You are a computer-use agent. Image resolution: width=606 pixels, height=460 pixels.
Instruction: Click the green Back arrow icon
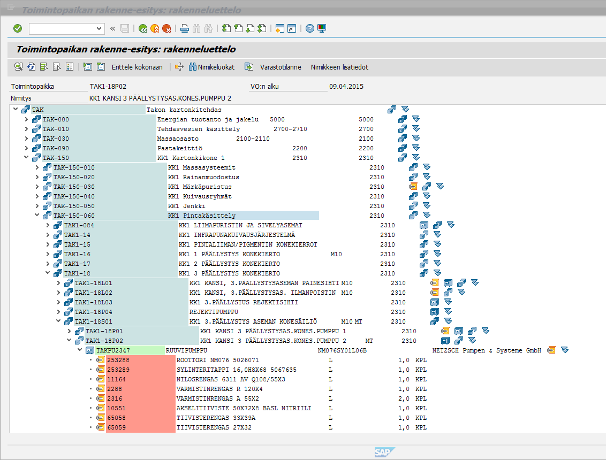[143, 28]
